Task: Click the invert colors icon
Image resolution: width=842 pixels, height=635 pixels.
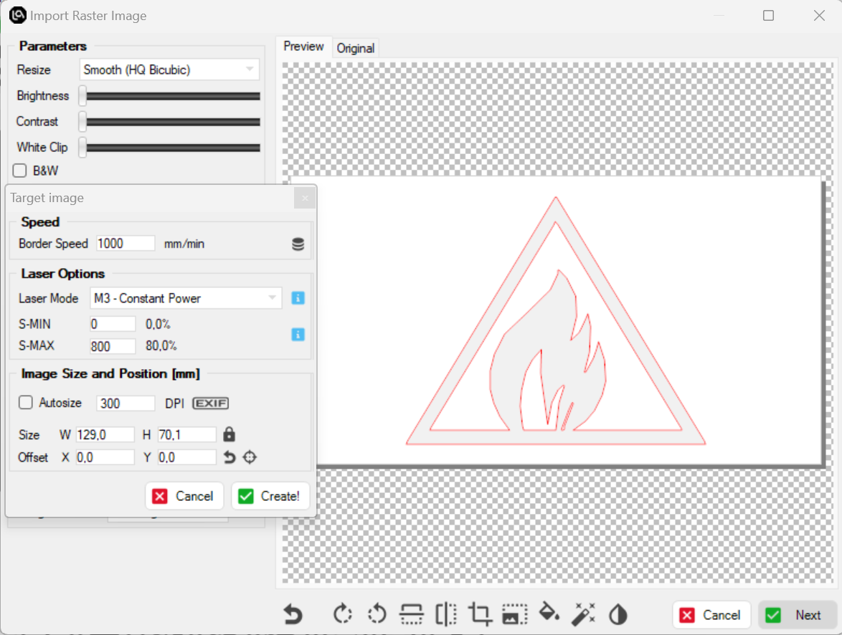Action: point(618,614)
